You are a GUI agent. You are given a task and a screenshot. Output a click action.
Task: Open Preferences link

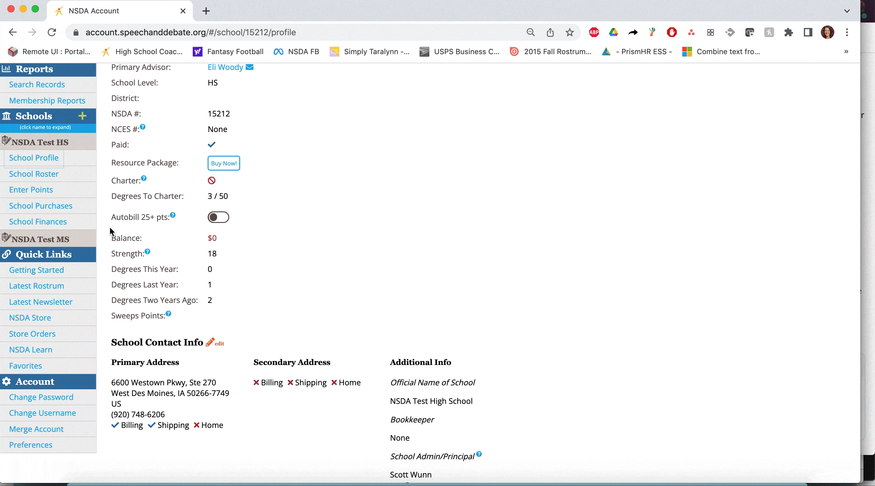click(x=31, y=445)
